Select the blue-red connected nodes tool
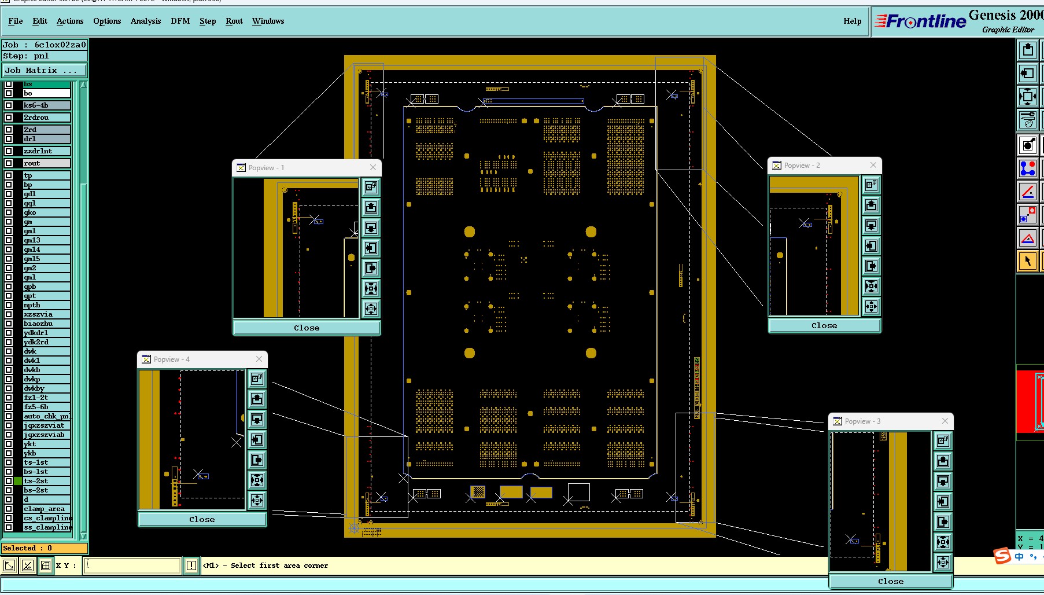This screenshot has width=1044, height=595. pos(1028,168)
